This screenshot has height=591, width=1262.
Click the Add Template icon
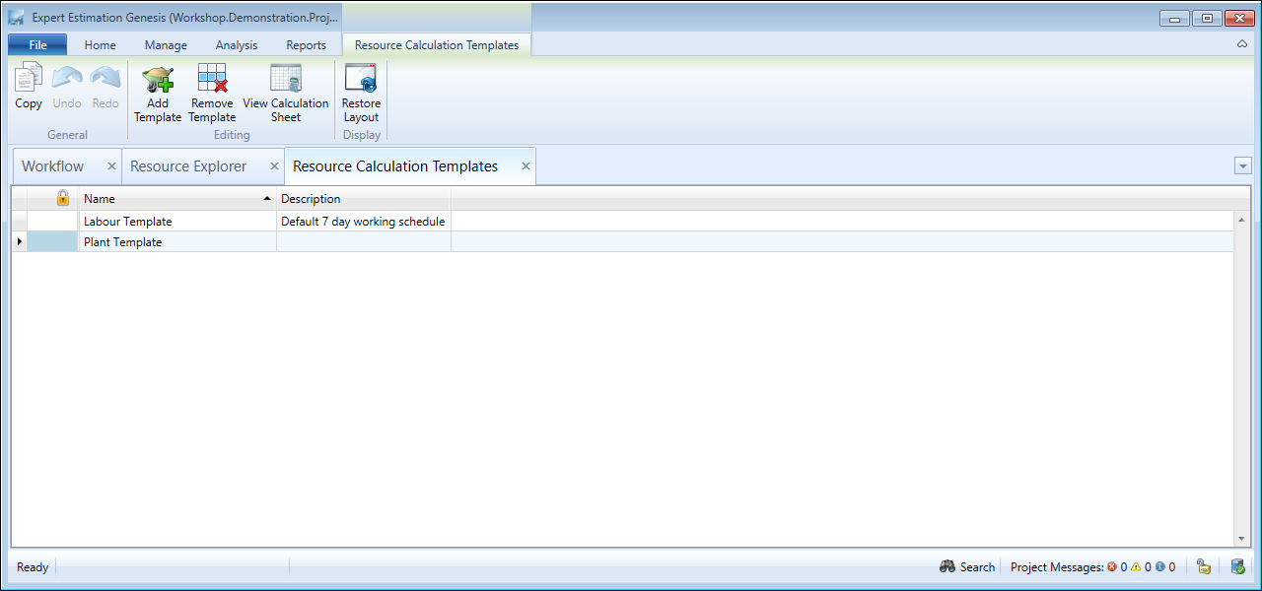tap(157, 79)
